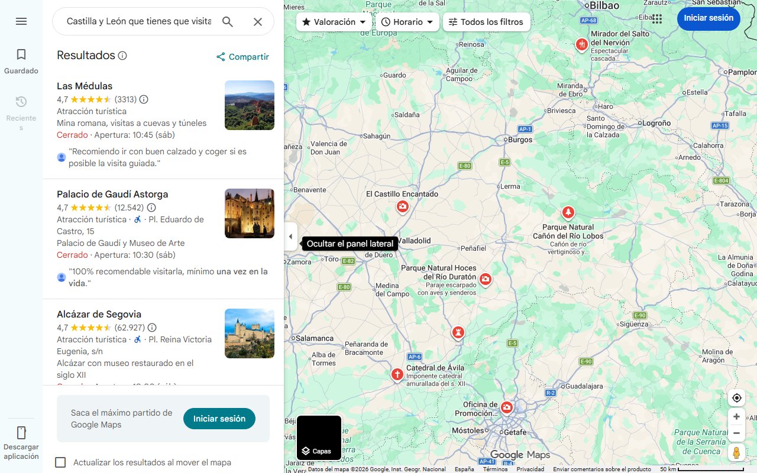The image size is (757, 473).
Task: Open the Horario filter dropdown
Action: (x=407, y=22)
